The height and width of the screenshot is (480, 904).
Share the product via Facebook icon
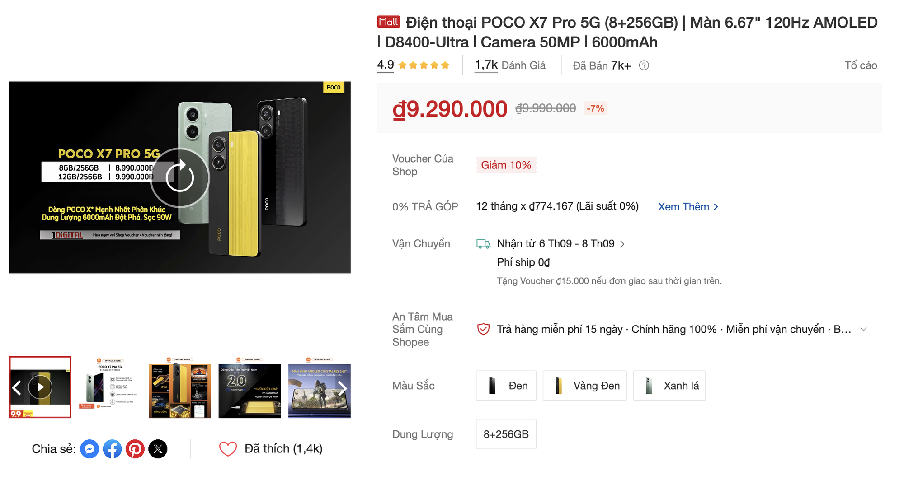(x=113, y=449)
